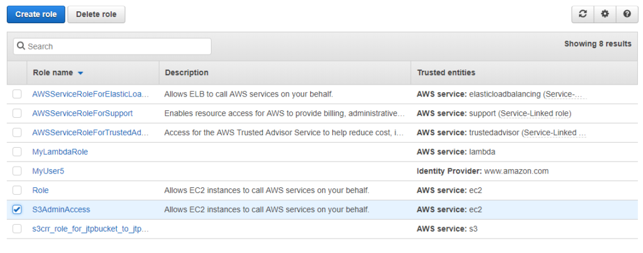This screenshot has width=643, height=253.
Task: Open the MyLambdaRole link
Action: coord(60,152)
